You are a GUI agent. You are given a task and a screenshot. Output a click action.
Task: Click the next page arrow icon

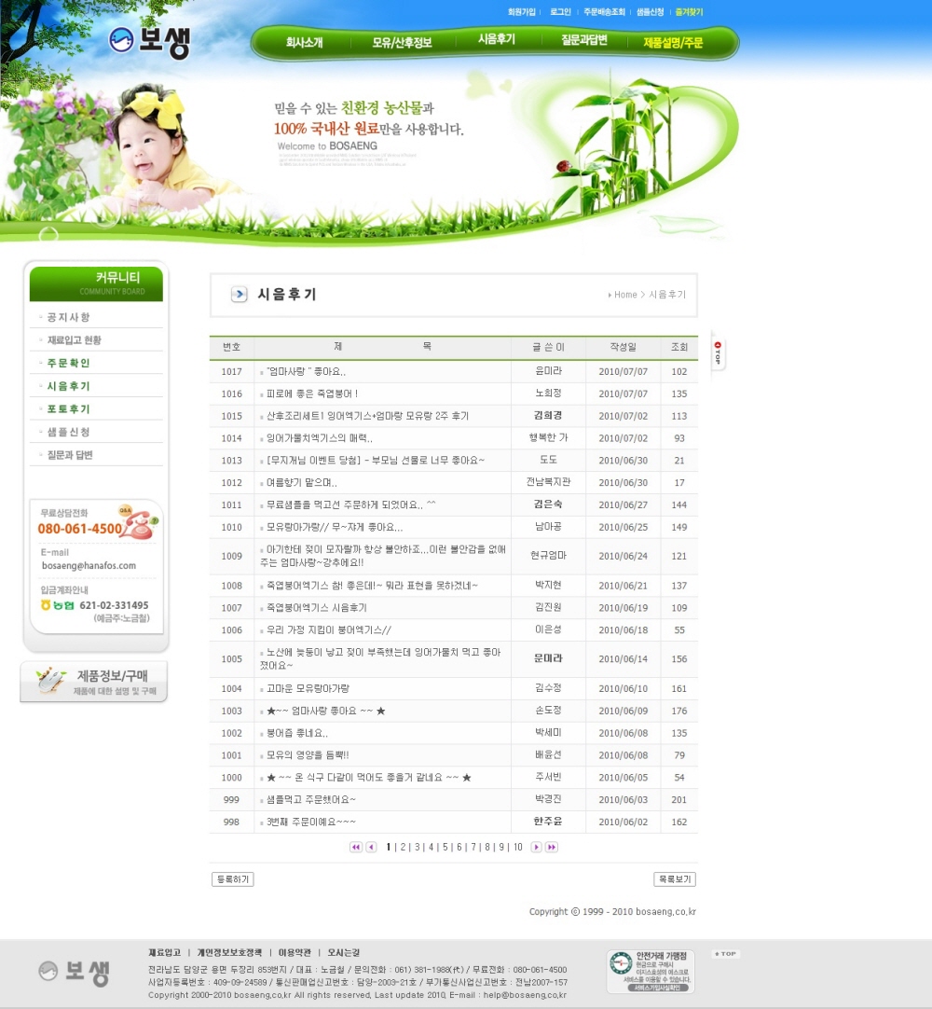(x=536, y=847)
